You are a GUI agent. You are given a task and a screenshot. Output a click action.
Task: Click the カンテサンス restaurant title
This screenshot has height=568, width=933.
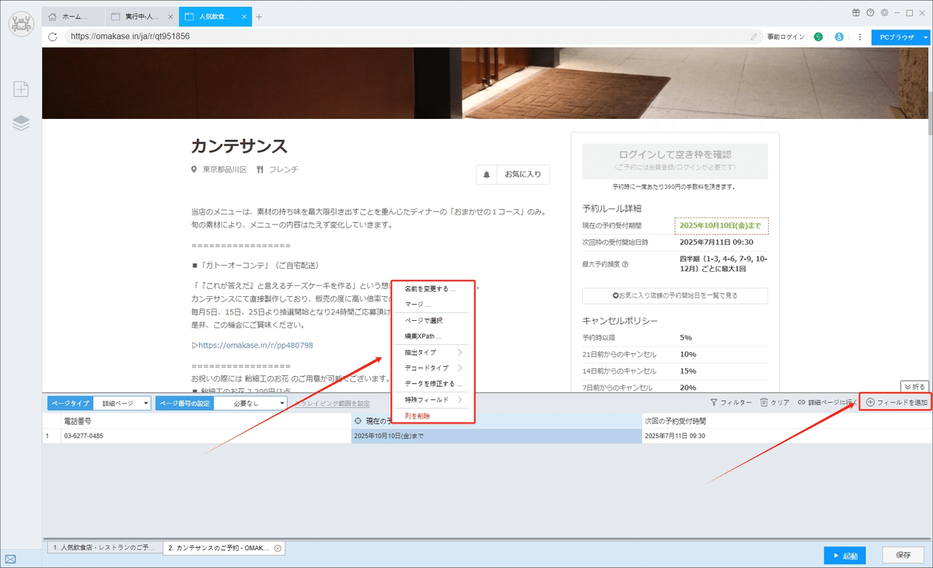pos(239,146)
